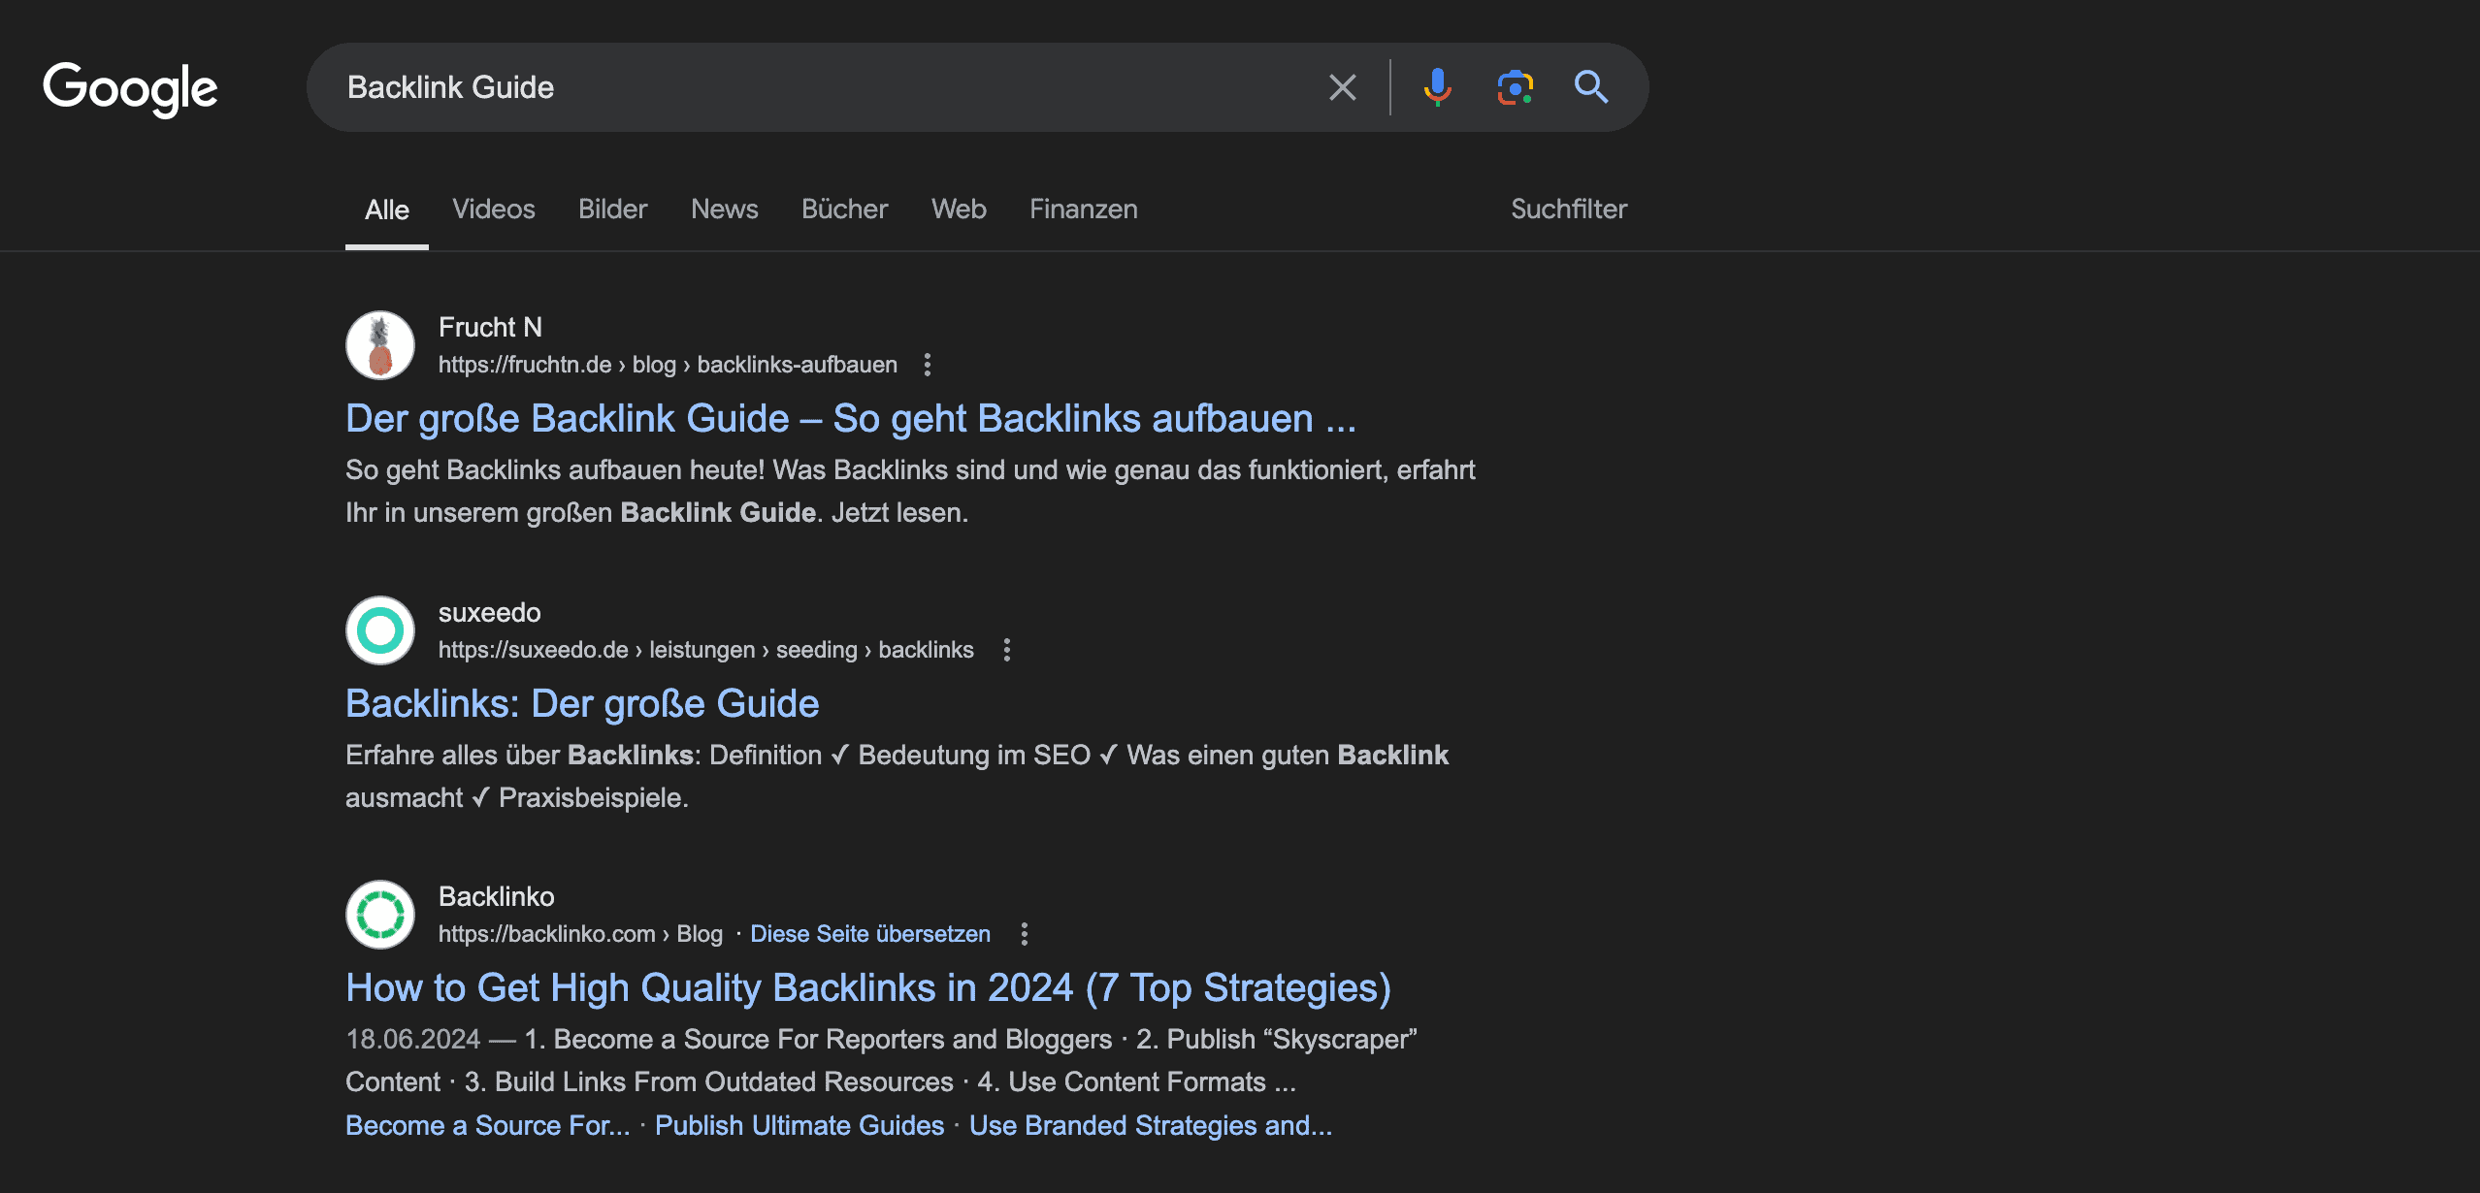Open 'Der große Backlink Guide' result
Image resolution: width=2480 pixels, height=1193 pixels.
tap(851, 419)
